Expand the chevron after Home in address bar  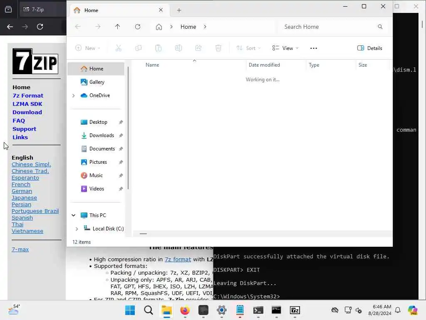pos(205,27)
